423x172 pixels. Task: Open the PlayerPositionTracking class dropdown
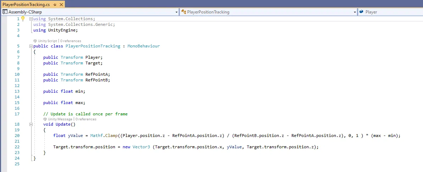pos(268,12)
